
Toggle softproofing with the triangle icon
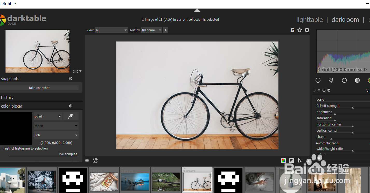(300, 161)
